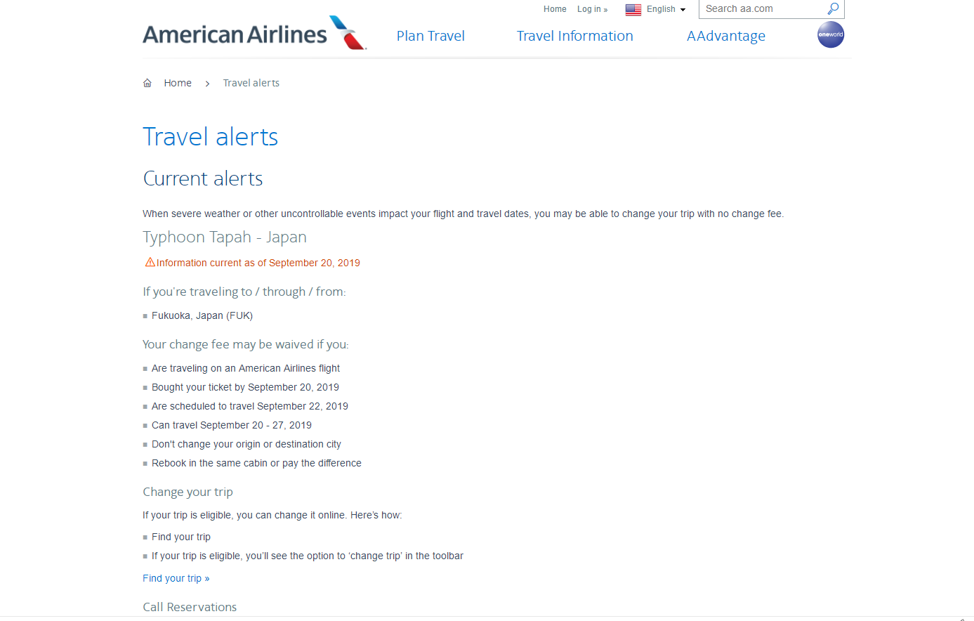This screenshot has height=621, width=974.
Task: Open the Travel Information menu
Action: [575, 36]
